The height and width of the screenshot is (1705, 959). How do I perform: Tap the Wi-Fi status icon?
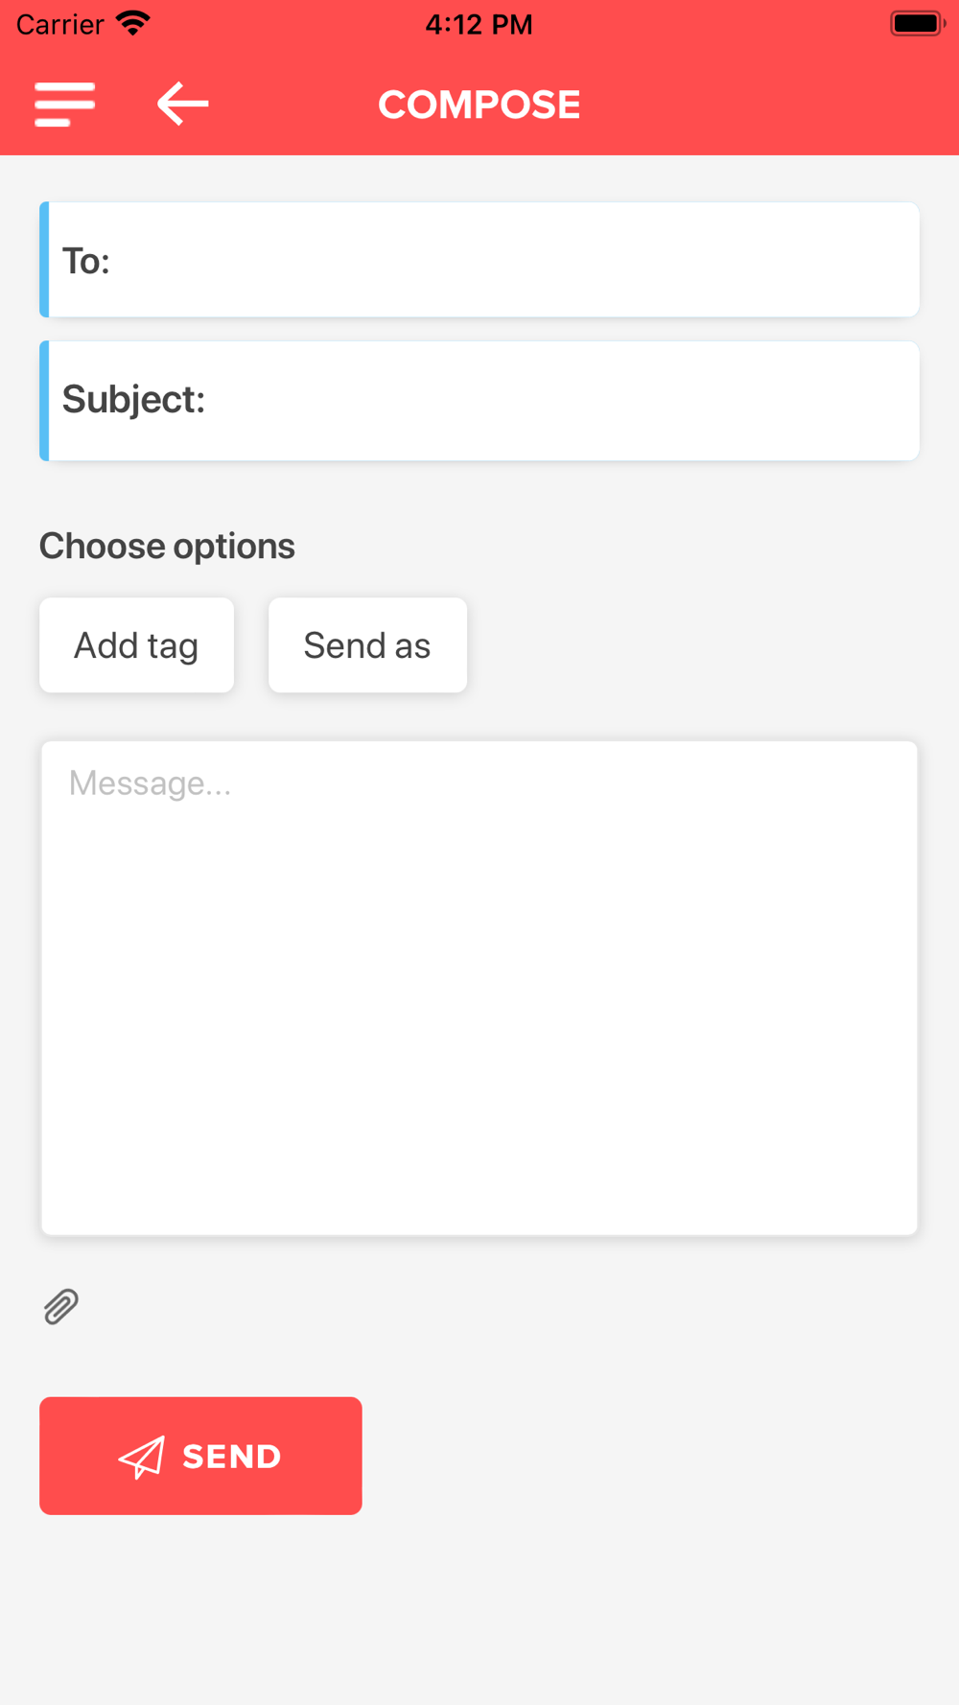tap(132, 23)
